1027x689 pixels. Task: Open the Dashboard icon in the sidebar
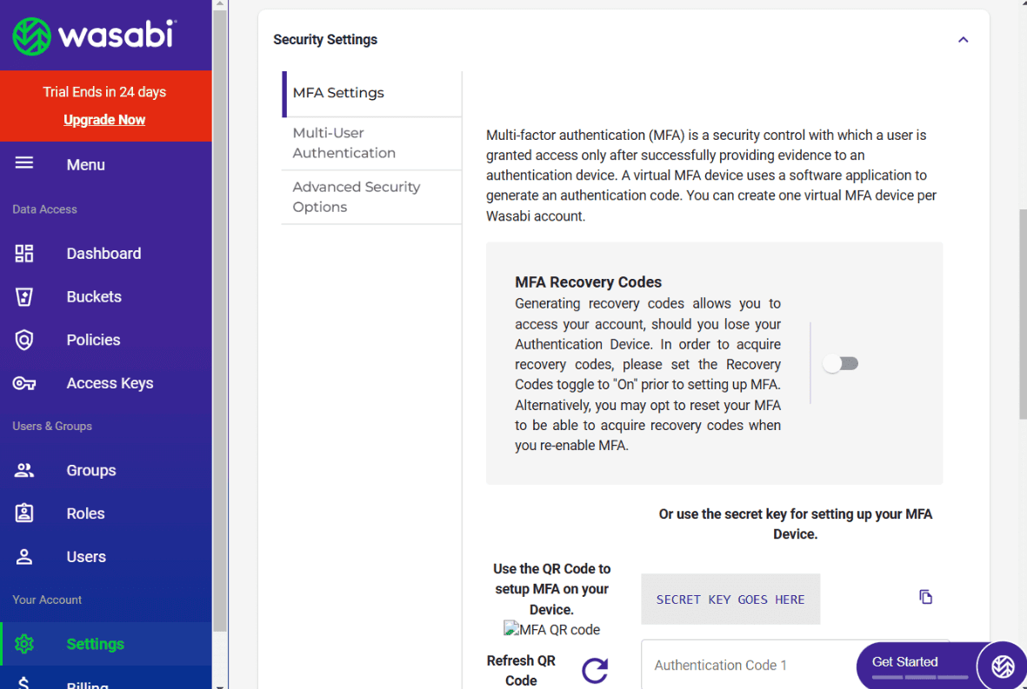point(24,253)
